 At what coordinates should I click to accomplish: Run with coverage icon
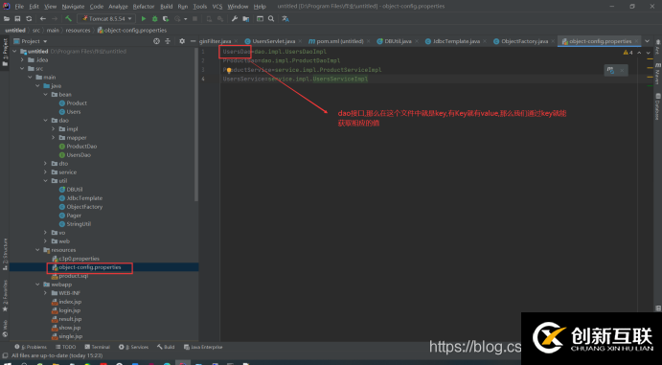[x=166, y=18]
